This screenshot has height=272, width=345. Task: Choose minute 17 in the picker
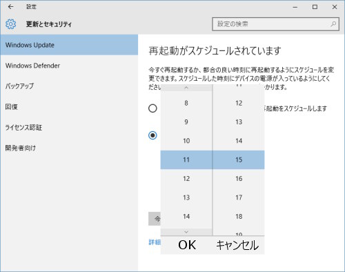click(239, 197)
